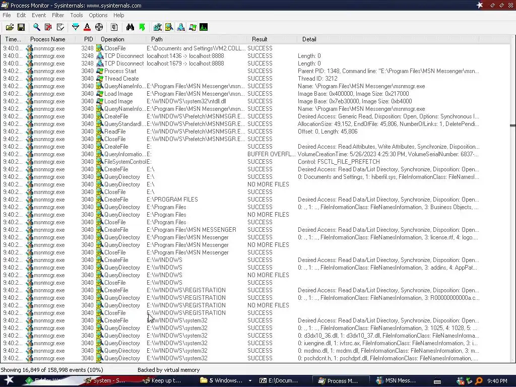Click the star Start button on taskbar
The image size is (516, 387).
click(9, 380)
